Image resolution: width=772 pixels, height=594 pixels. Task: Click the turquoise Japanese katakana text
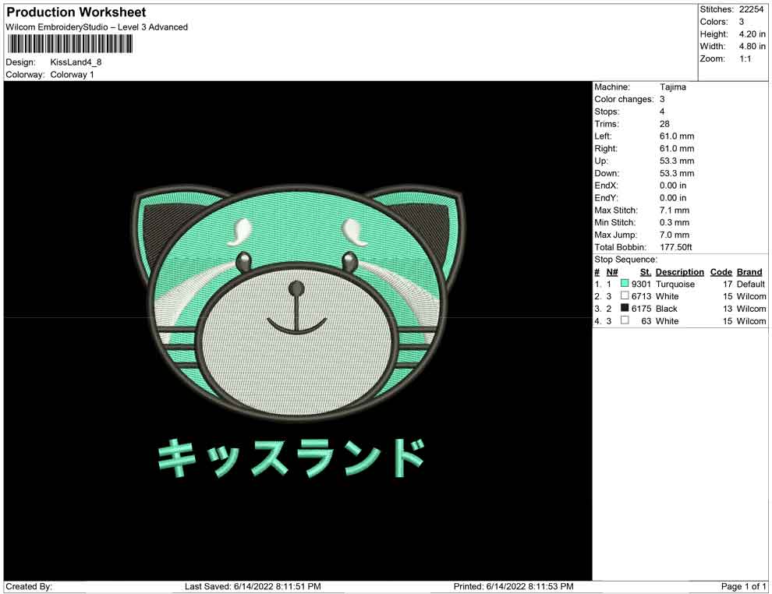(291, 458)
